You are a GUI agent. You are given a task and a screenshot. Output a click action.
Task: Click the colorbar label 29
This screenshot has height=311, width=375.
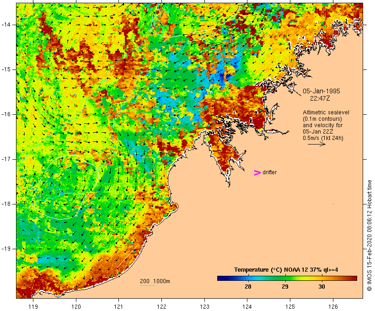point(285,286)
